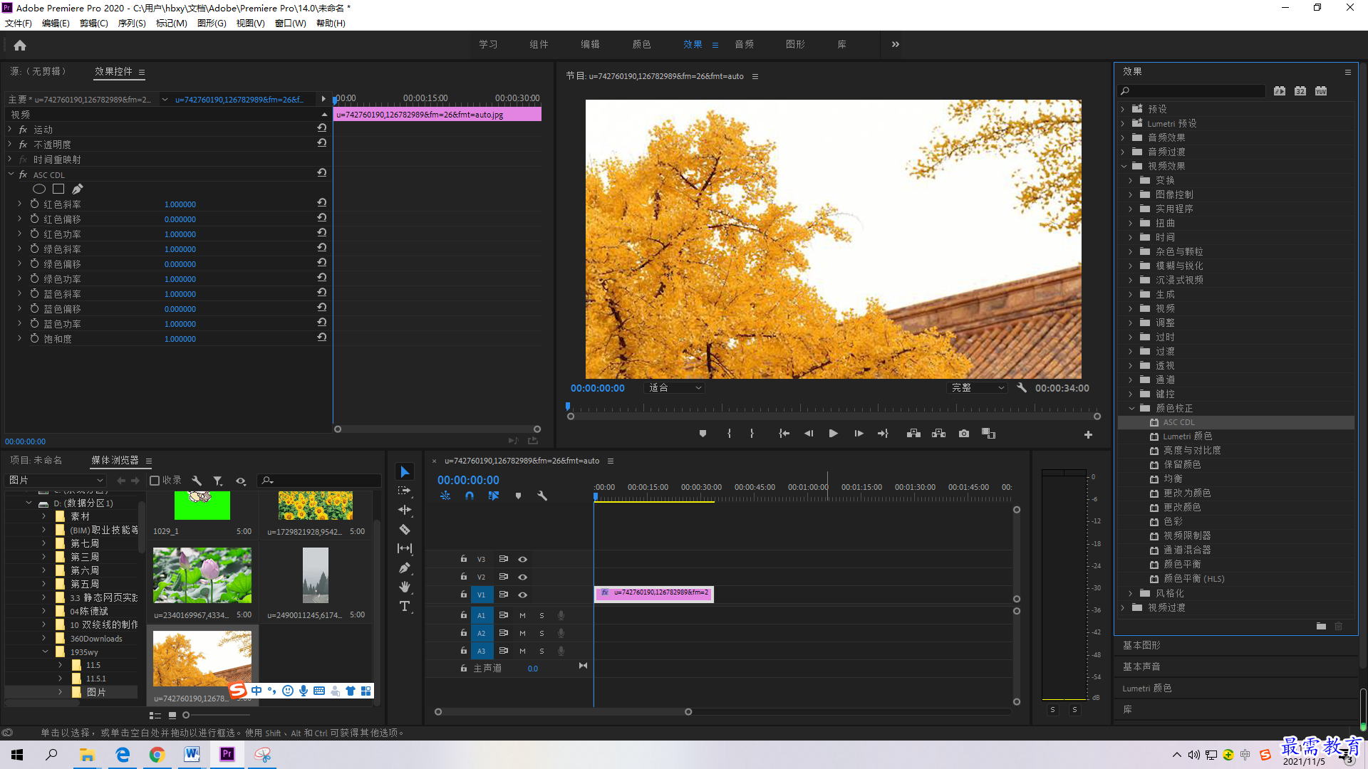Expand the 预设 effects folder

1123,109
